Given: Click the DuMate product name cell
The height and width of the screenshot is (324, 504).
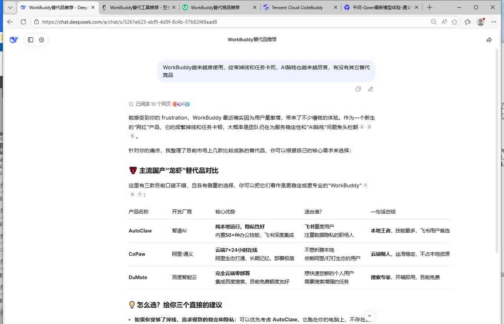Looking at the screenshot, I should (138, 277).
